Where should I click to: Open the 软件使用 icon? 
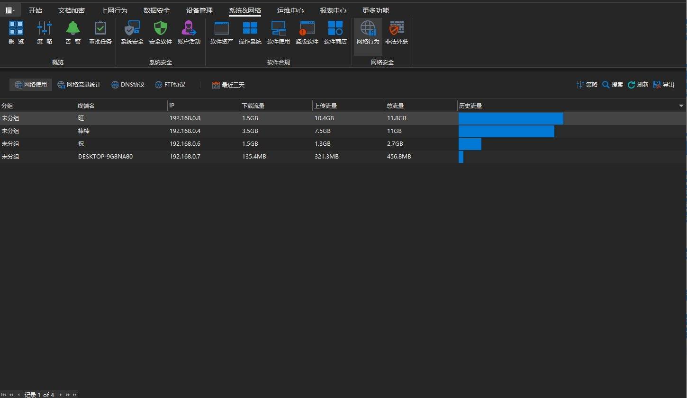pyautogui.click(x=279, y=33)
